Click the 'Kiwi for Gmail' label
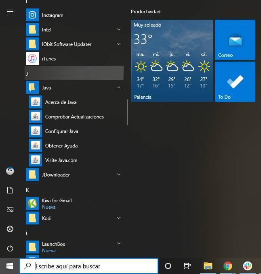The image size is (261, 274). tap(57, 200)
